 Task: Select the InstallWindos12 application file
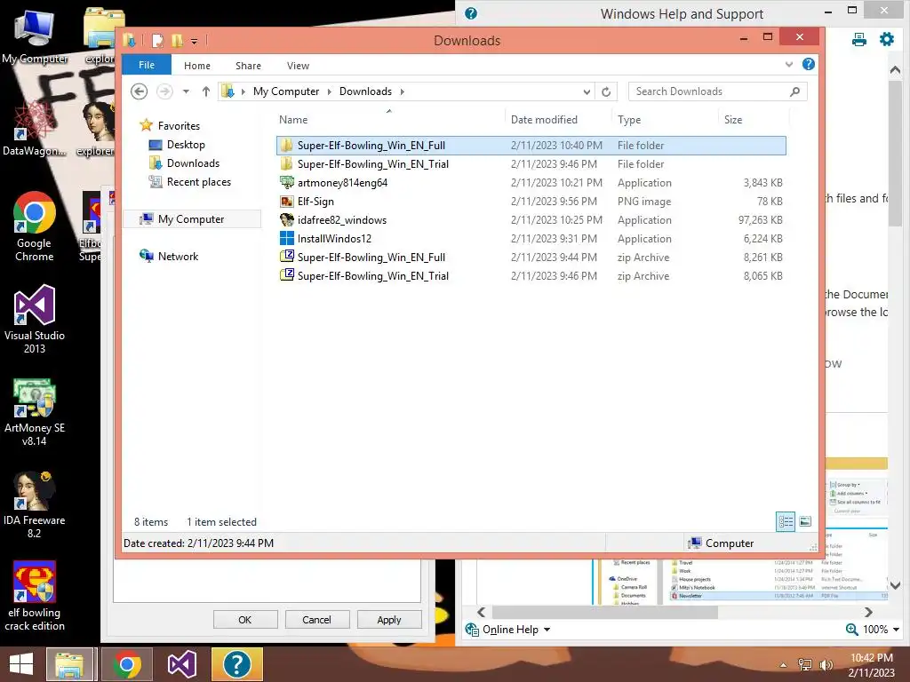pos(531,238)
